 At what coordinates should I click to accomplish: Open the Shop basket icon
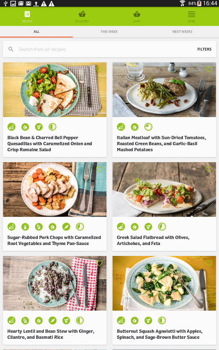(137, 14)
